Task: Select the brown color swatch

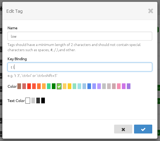Action: coord(19,86)
